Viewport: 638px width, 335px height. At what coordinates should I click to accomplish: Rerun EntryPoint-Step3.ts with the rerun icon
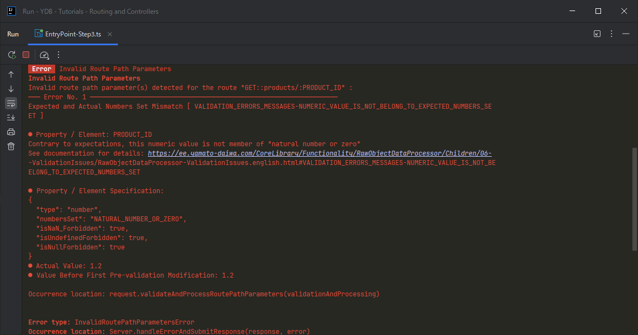pyautogui.click(x=12, y=55)
